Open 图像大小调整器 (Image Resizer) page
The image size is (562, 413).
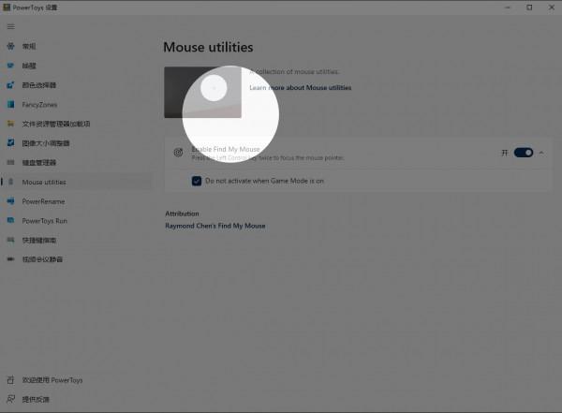point(45,143)
